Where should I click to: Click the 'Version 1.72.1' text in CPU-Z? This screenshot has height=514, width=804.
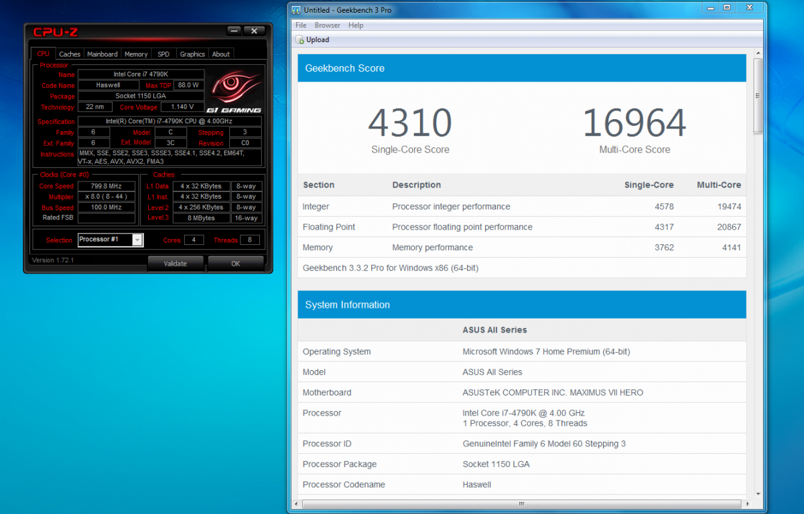pyautogui.click(x=53, y=260)
